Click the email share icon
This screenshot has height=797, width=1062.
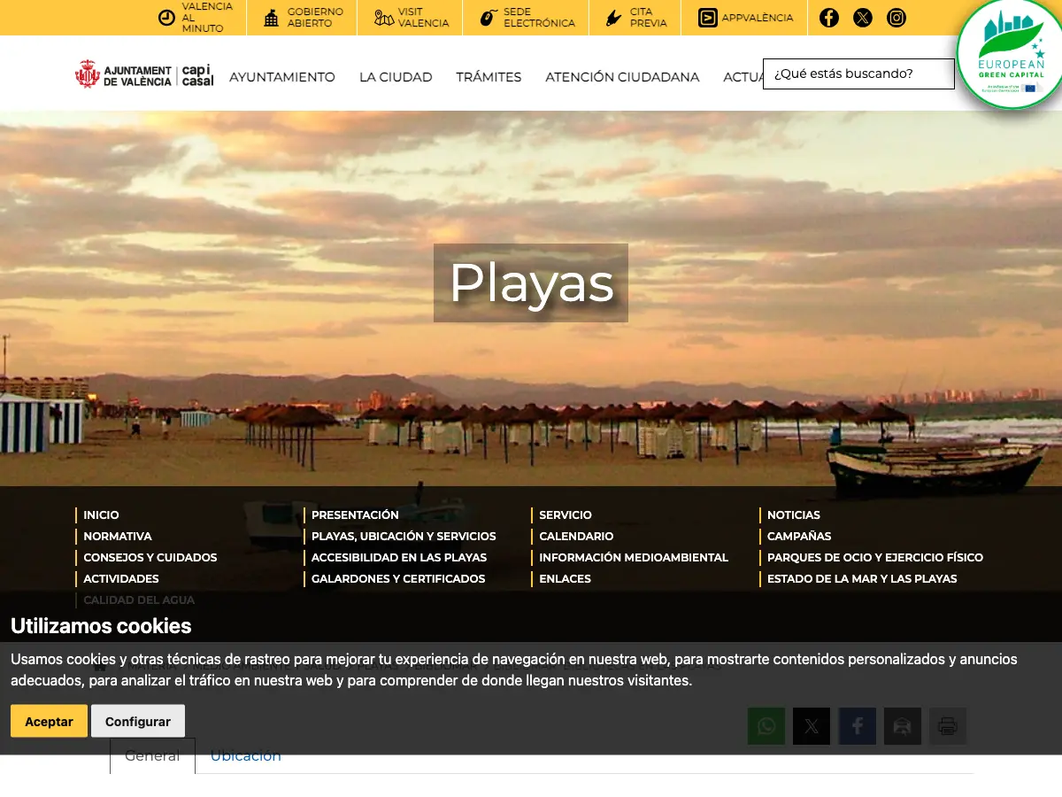[x=903, y=726]
